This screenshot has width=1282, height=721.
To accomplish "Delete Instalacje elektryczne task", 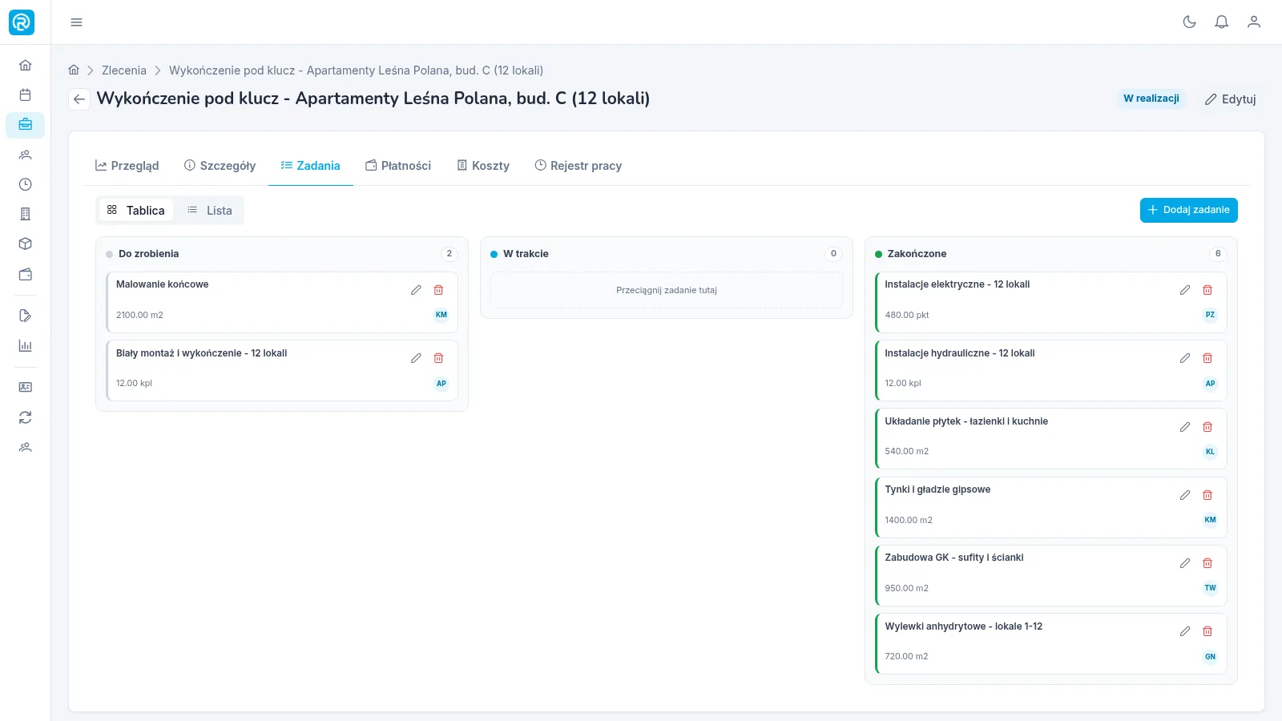I will pyautogui.click(x=1207, y=290).
